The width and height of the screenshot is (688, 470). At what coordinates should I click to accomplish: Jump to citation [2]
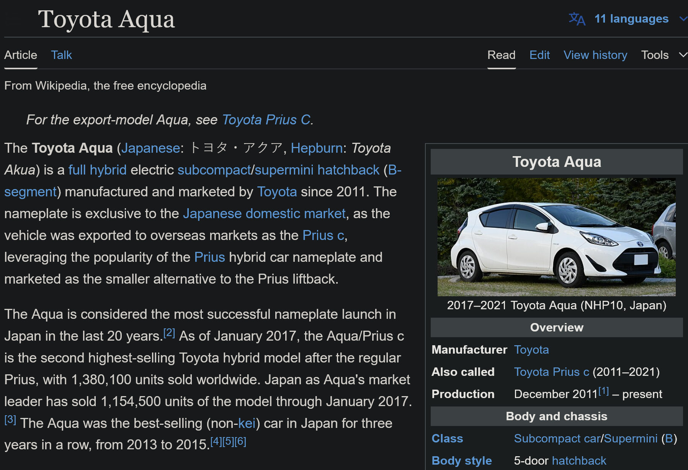point(169,333)
